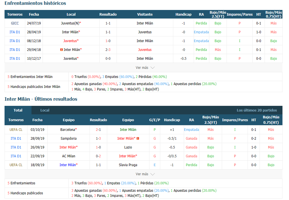
Task: Click the 5 Enfrentamientos Inter Milán label
Action: tap(30, 77)
